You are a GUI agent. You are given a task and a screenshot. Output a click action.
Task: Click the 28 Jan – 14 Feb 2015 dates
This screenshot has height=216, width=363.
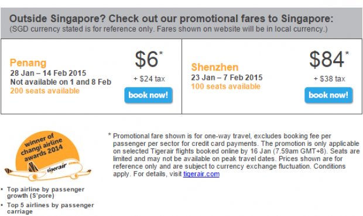click(48, 73)
